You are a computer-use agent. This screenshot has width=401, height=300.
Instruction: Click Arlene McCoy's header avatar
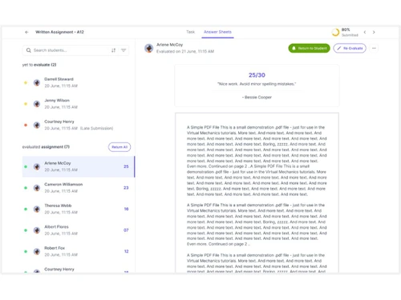click(149, 48)
